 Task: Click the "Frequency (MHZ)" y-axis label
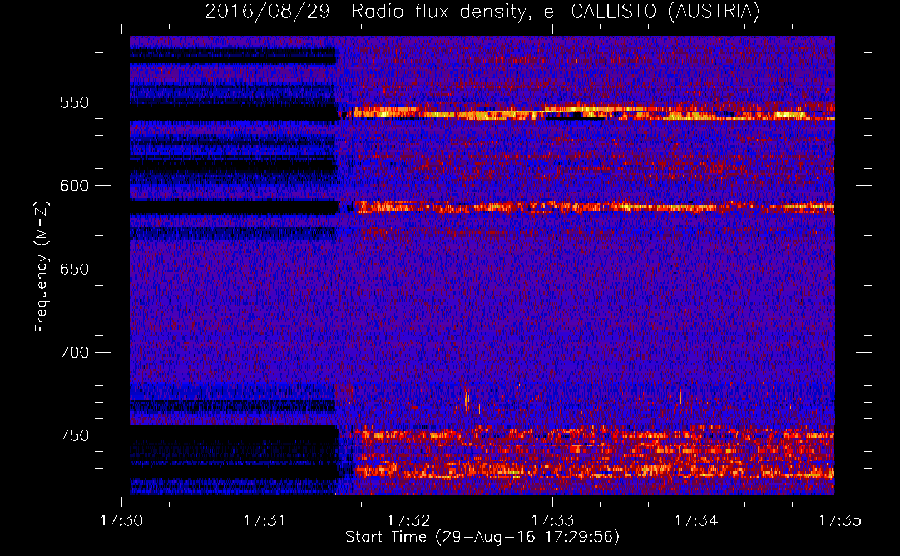tap(41, 266)
